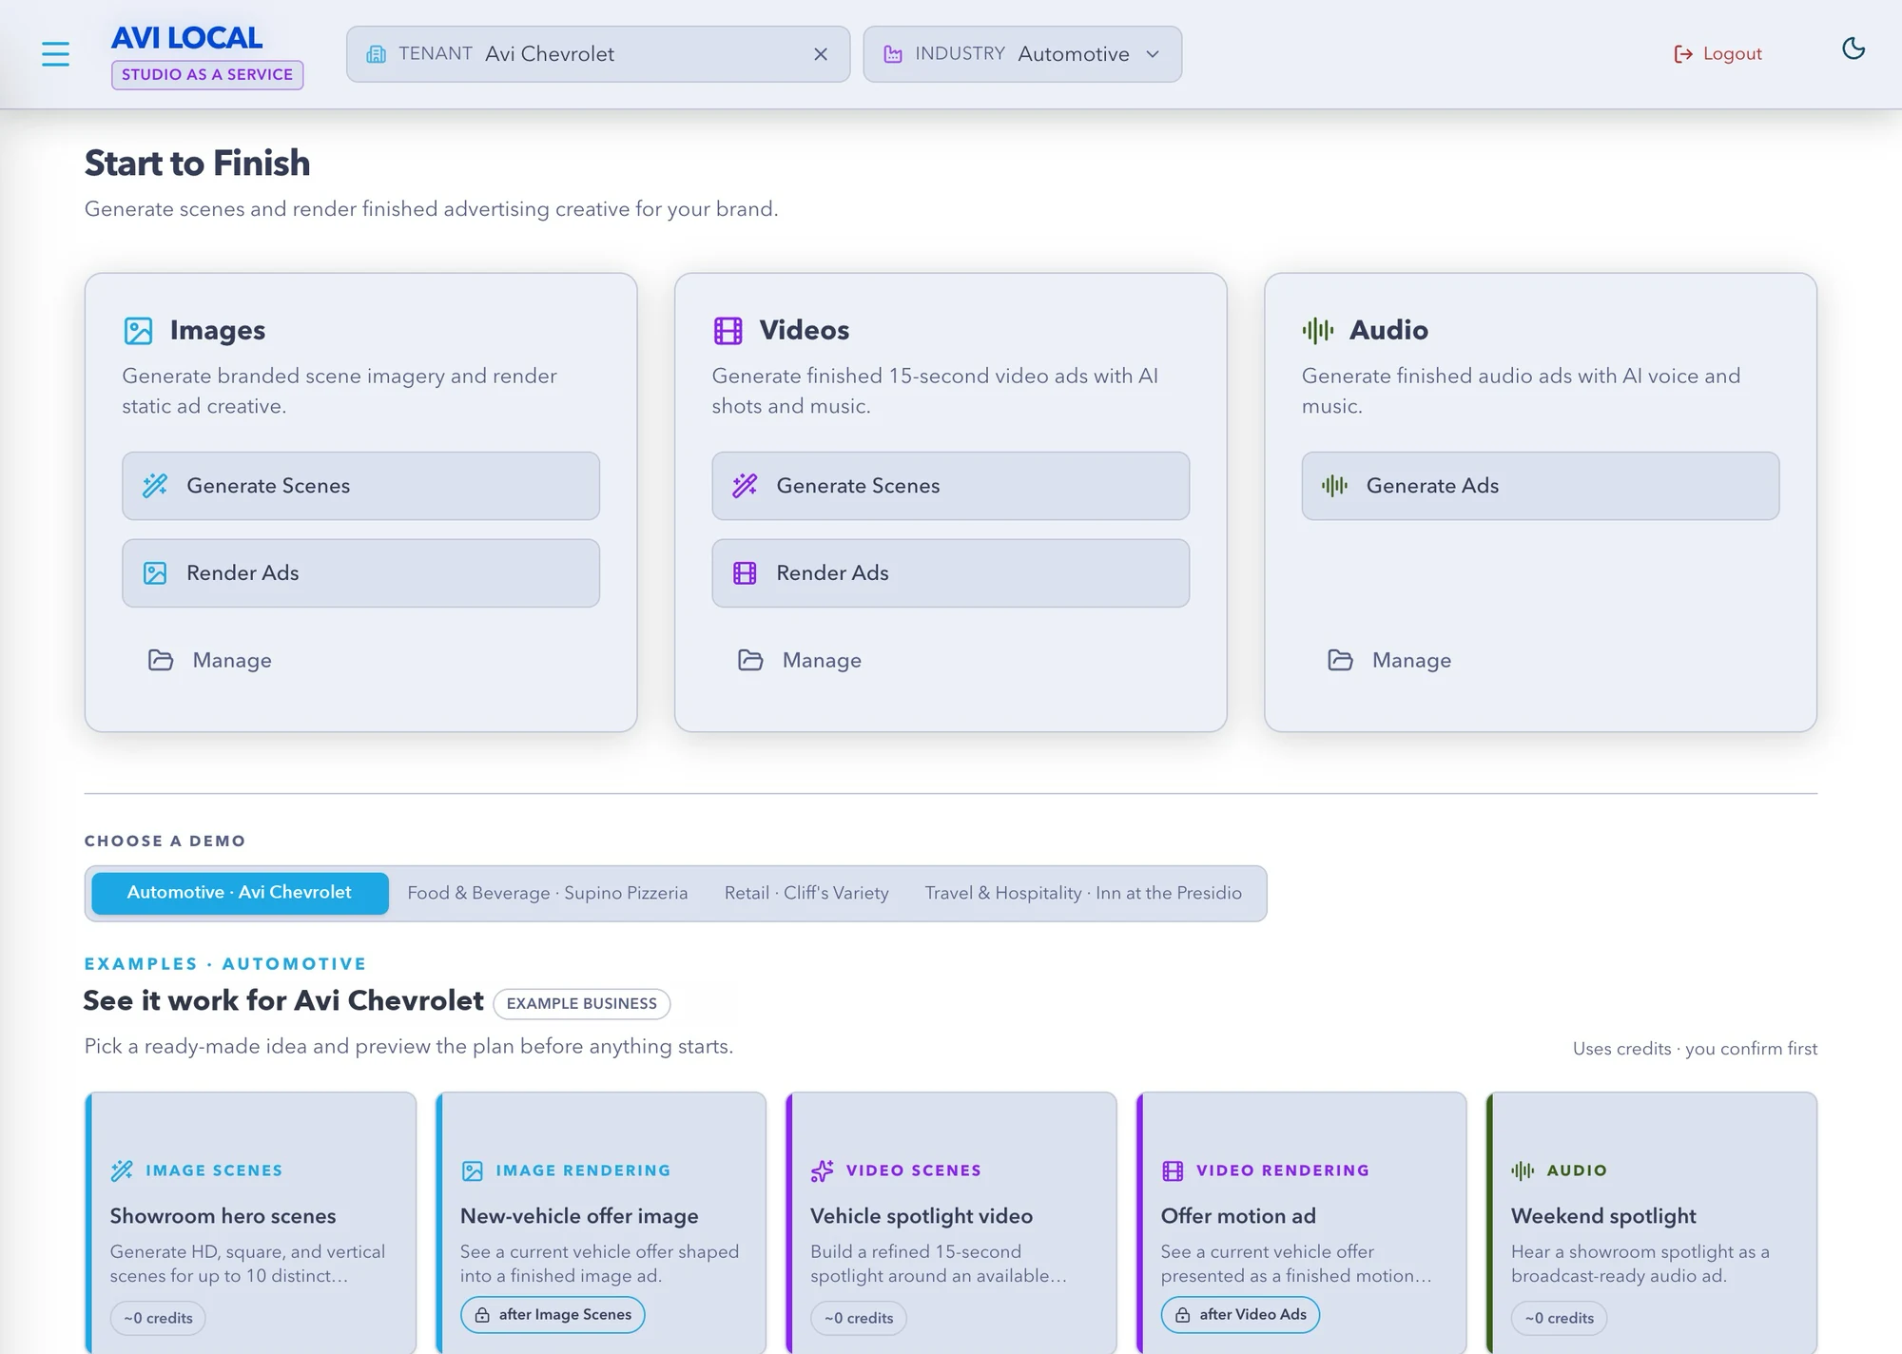Clear the Avi Chevrolet tenant selection
The width and height of the screenshot is (1902, 1354).
click(821, 54)
